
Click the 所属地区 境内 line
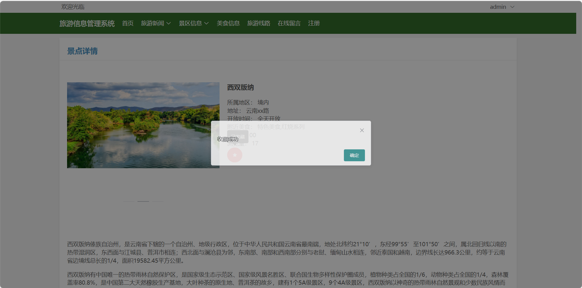[248, 102]
